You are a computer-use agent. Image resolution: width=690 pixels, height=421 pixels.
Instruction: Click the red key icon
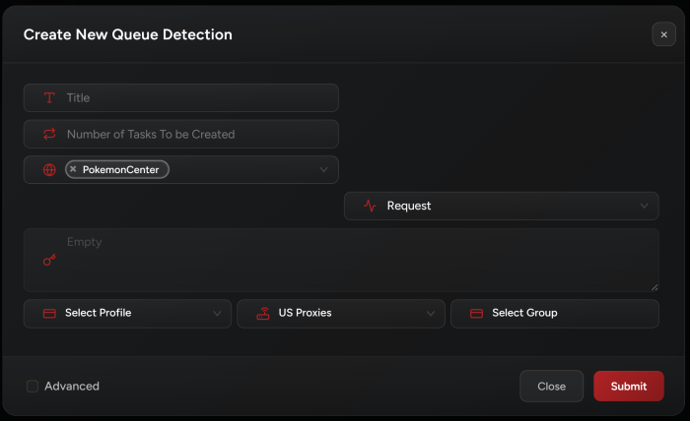tap(49, 261)
